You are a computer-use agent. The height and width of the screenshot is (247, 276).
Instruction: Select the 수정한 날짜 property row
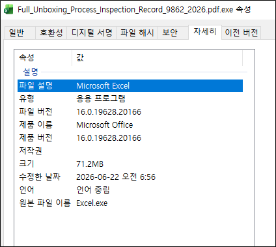130,177
